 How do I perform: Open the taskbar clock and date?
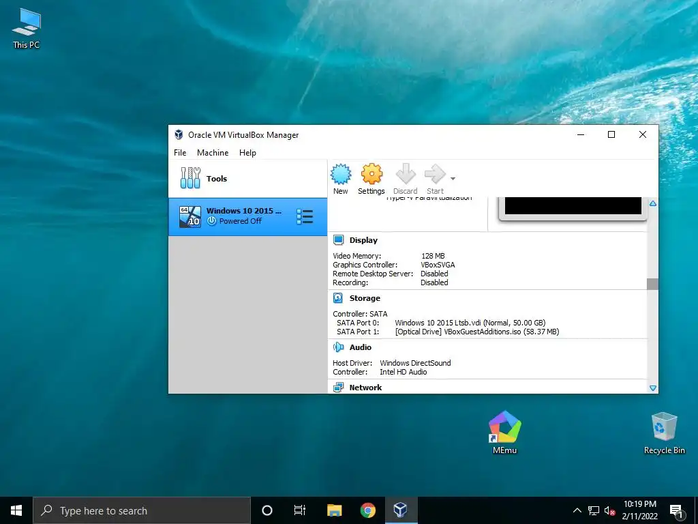click(x=639, y=510)
